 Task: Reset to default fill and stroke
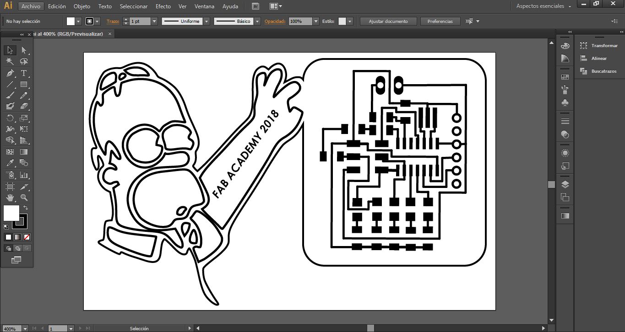(6, 226)
